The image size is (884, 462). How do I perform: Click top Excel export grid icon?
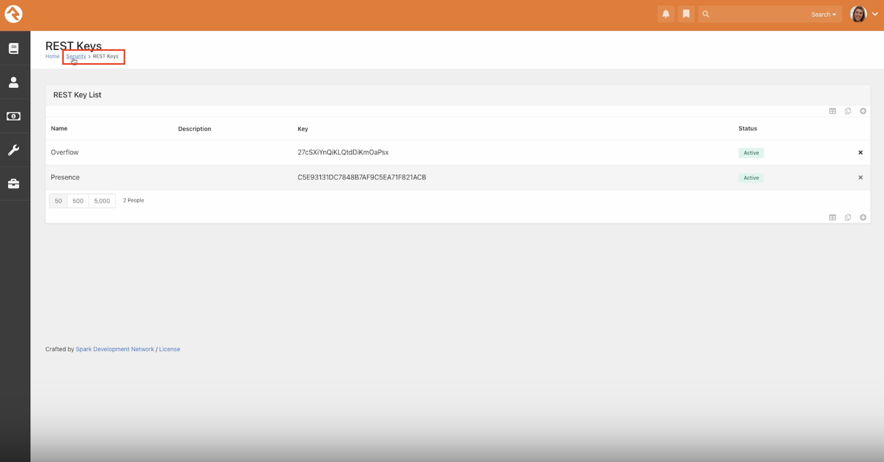point(832,111)
